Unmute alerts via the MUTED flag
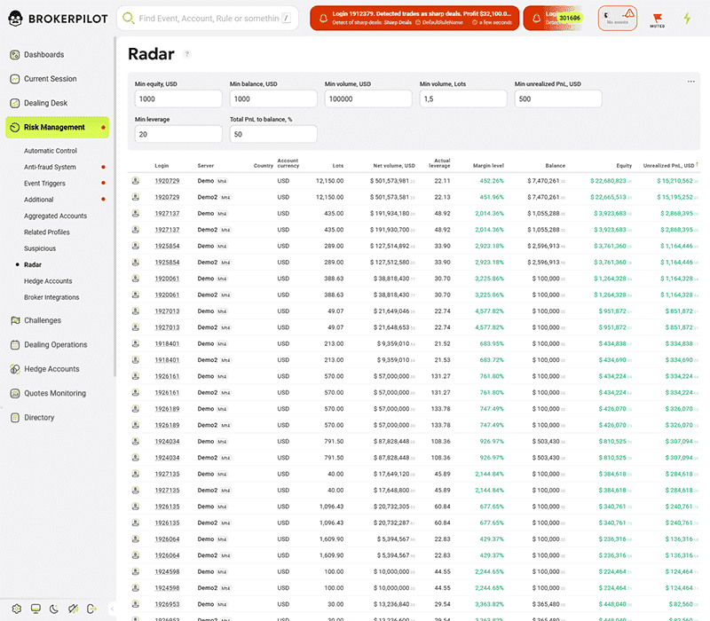This screenshot has width=710, height=621. (657, 18)
